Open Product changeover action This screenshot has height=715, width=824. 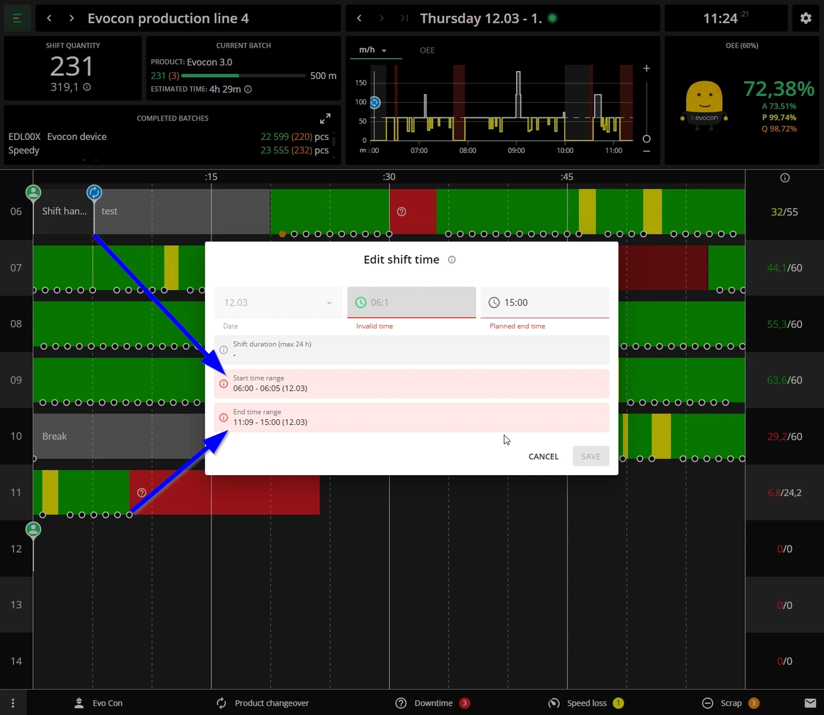coord(263,703)
